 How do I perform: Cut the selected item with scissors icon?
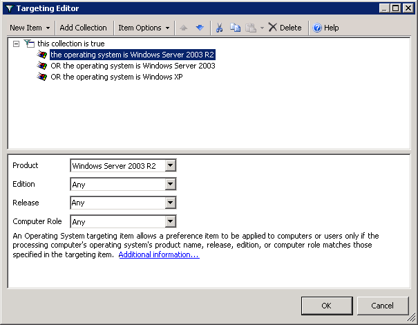[x=219, y=28]
